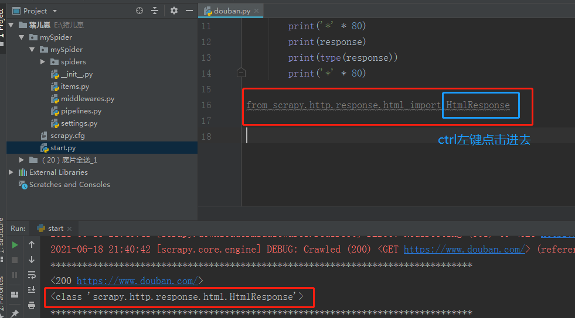Screen dimensions: 575x318
Task: Toggle Scroll to End of console
Action: coord(32,290)
